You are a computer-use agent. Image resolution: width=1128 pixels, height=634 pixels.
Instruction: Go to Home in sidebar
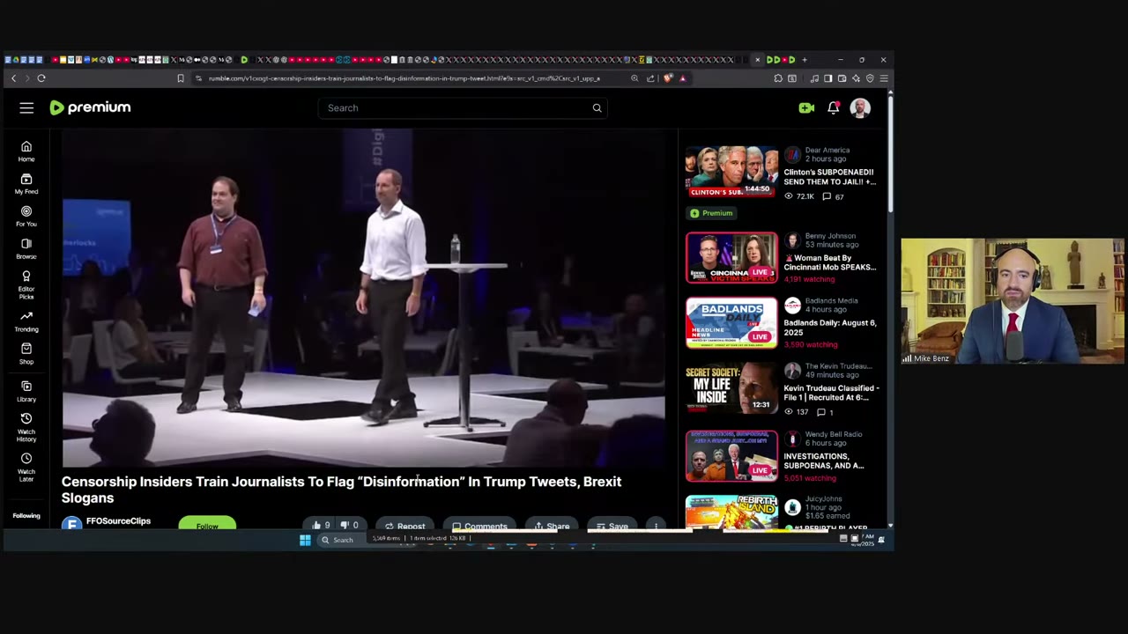[x=26, y=151]
